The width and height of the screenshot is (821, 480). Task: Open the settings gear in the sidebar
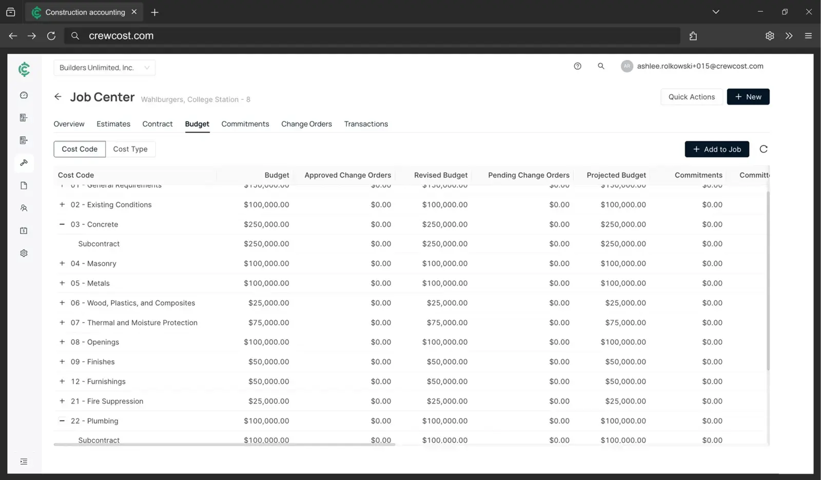(x=24, y=253)
